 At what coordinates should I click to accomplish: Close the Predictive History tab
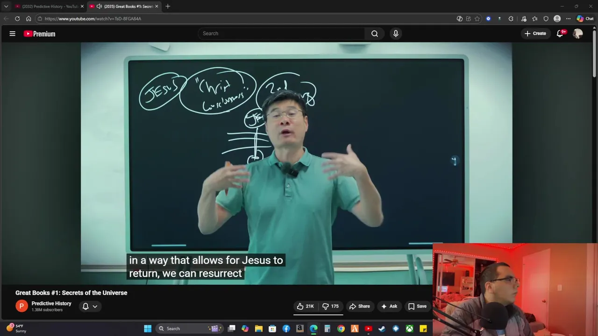[82, 7]
